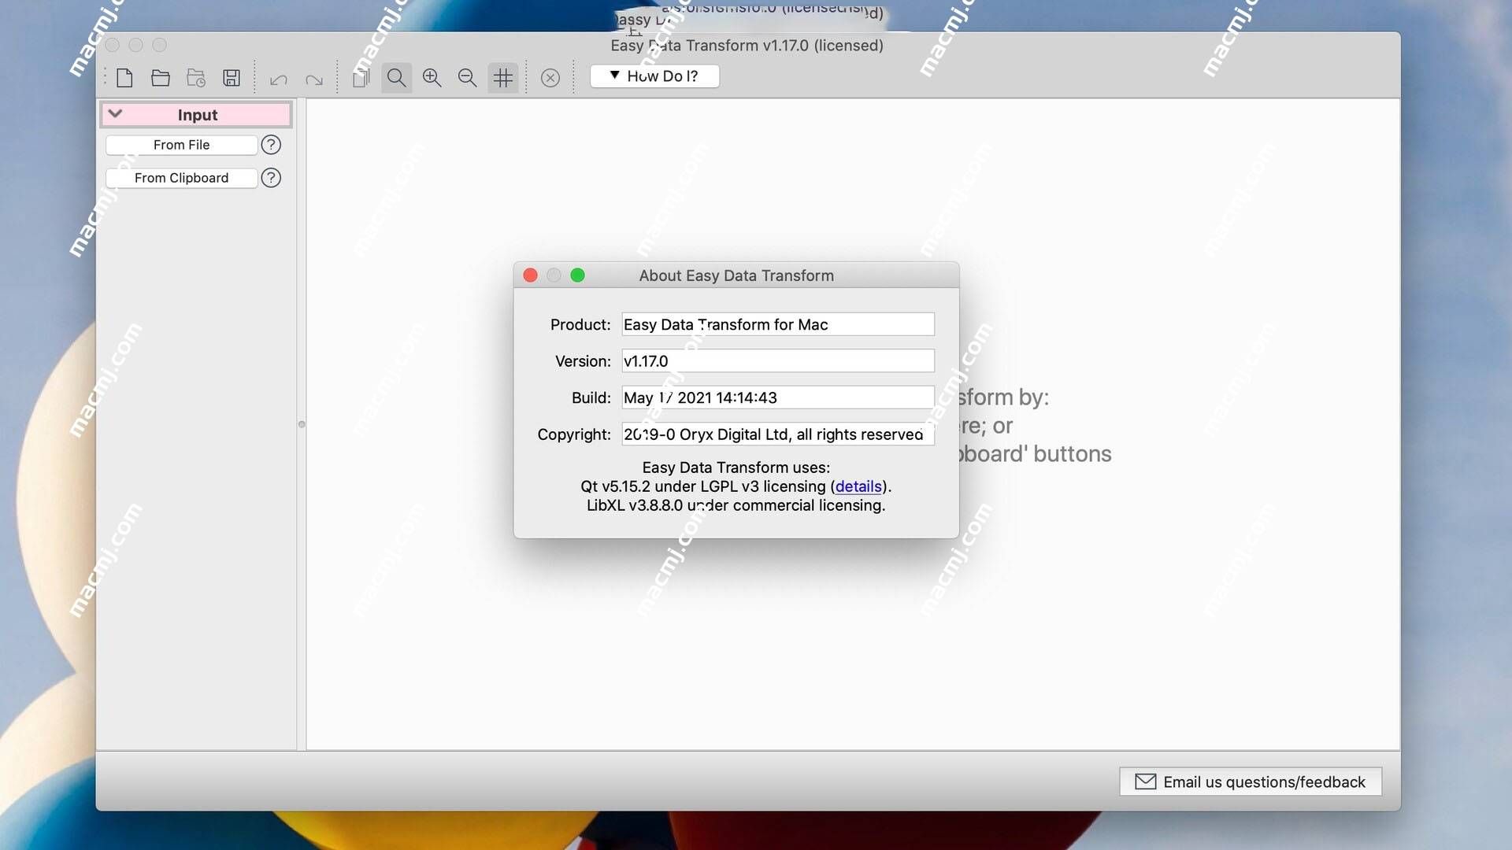Open the details link for LGPL v3
Viewport: 1512px width, 850px height.
point(858,486)
